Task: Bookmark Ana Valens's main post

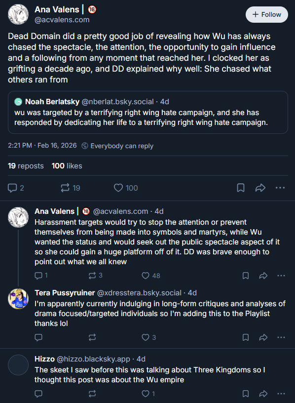Action: coord(241,188)
